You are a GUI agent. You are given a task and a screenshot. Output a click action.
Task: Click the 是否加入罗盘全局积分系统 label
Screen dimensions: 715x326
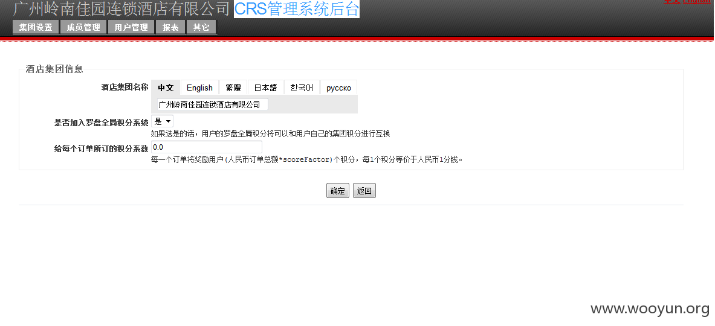(x=101, y=123)
